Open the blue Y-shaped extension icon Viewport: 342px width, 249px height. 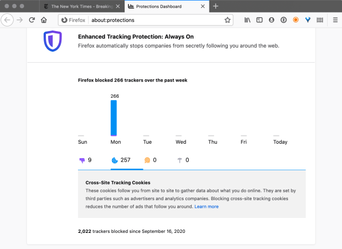click(x=308, y=20)
